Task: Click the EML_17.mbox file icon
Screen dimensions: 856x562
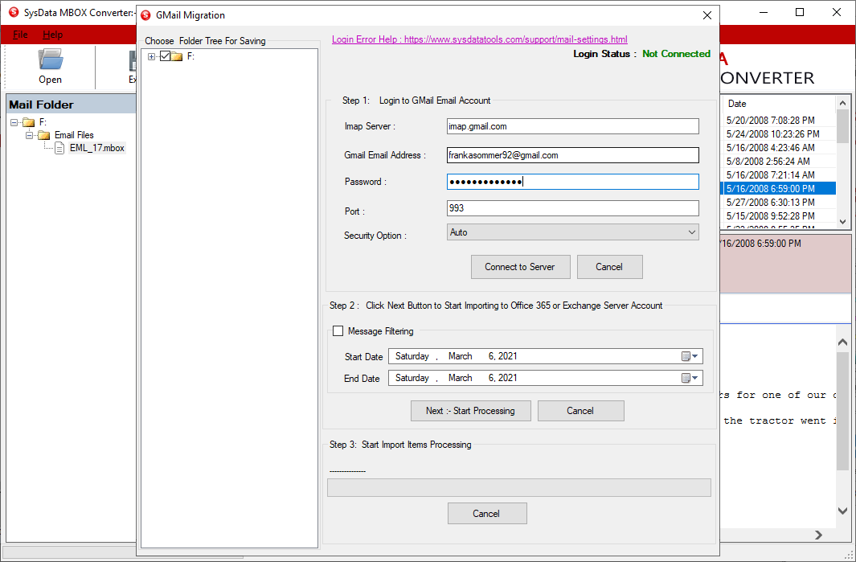Action: tap(59, 148)
